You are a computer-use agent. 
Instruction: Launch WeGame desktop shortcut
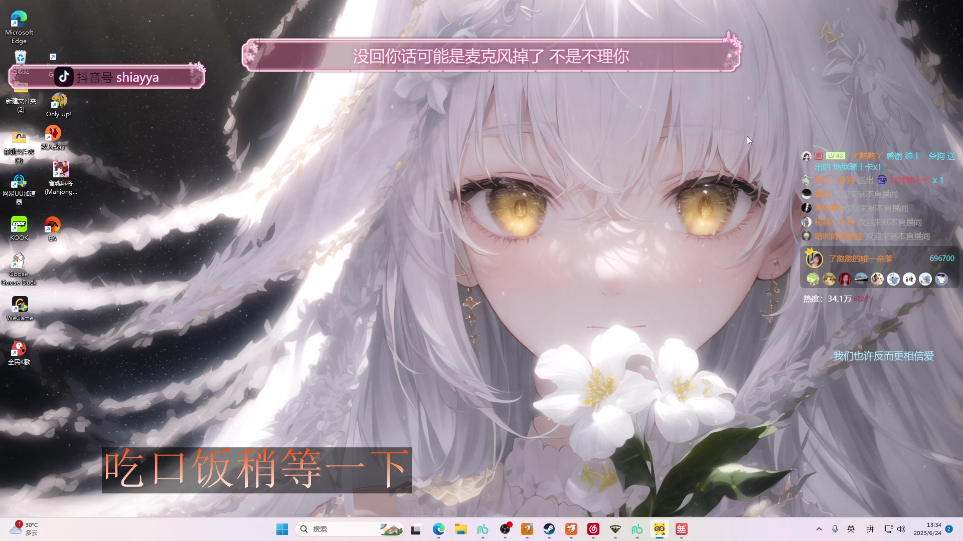[20, 308]
